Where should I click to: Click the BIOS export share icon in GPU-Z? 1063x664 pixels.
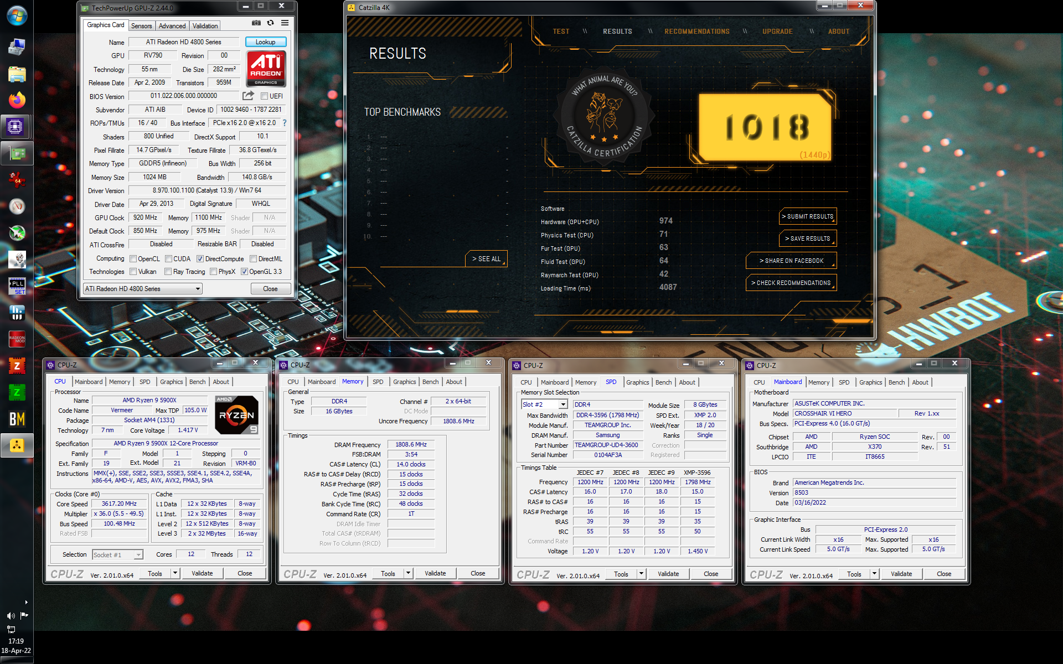[248, 95]
